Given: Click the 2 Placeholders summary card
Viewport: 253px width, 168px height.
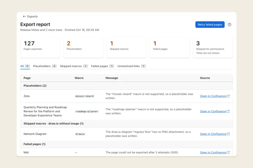Looking at the screenshot, I should point(83,48).
